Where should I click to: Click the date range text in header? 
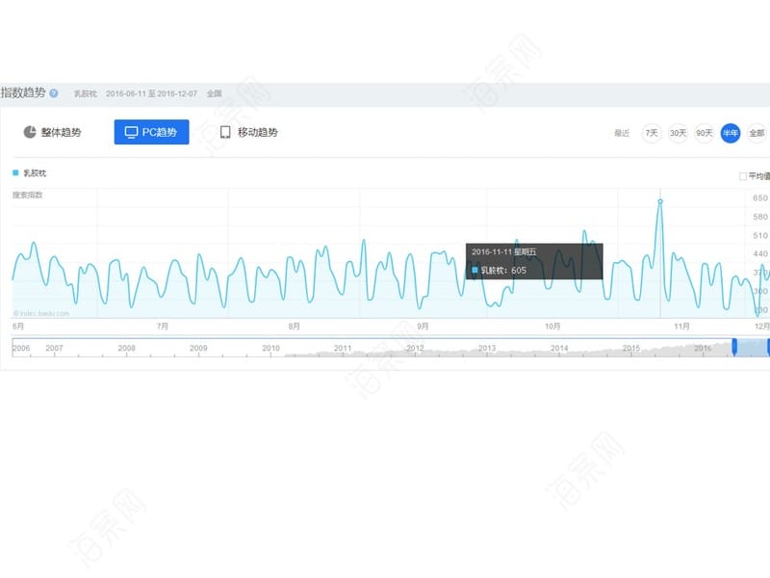[x=151, y=93]
